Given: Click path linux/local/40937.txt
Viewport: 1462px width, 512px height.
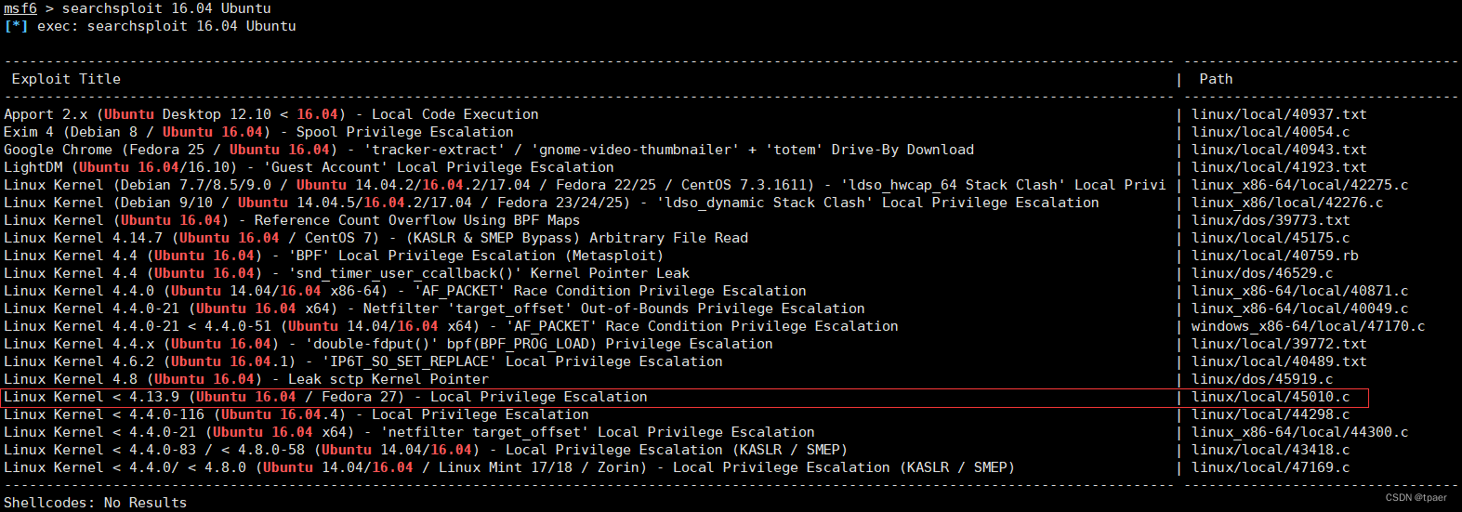Looking at the screenshot, I should (1279, 114).
